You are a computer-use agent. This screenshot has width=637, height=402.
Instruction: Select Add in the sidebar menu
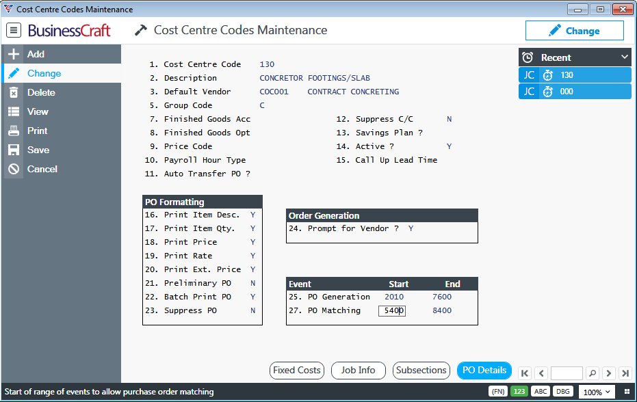[62, 54]
